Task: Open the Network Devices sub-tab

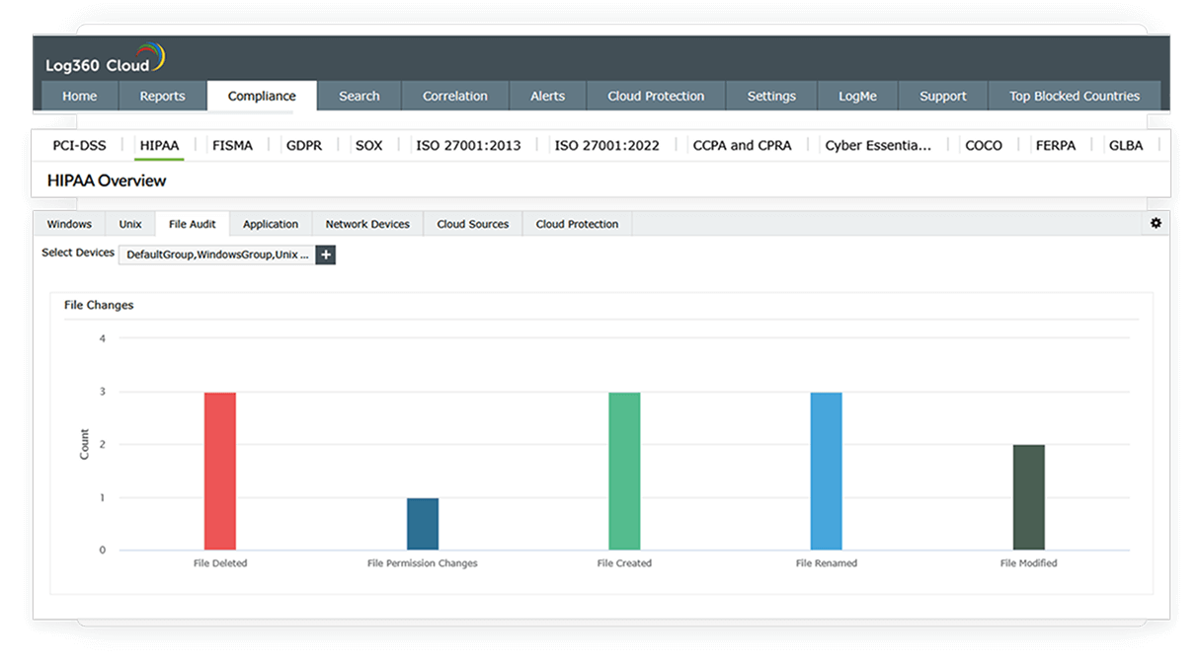Action: [367, 224]
